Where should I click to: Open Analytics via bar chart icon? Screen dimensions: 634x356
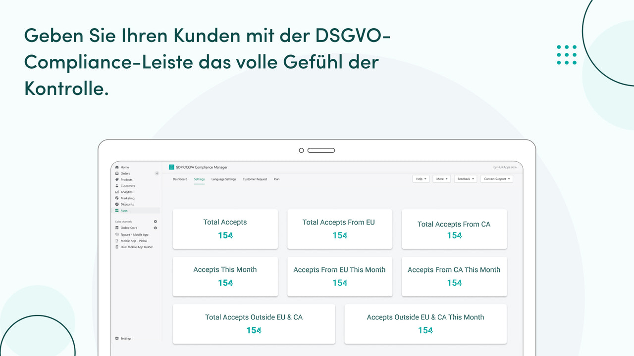click(117, 192)
